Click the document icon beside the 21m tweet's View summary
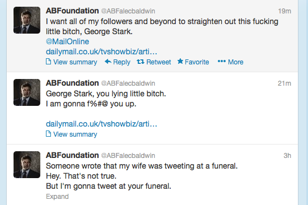308x205 pixels. pos(48,134)
